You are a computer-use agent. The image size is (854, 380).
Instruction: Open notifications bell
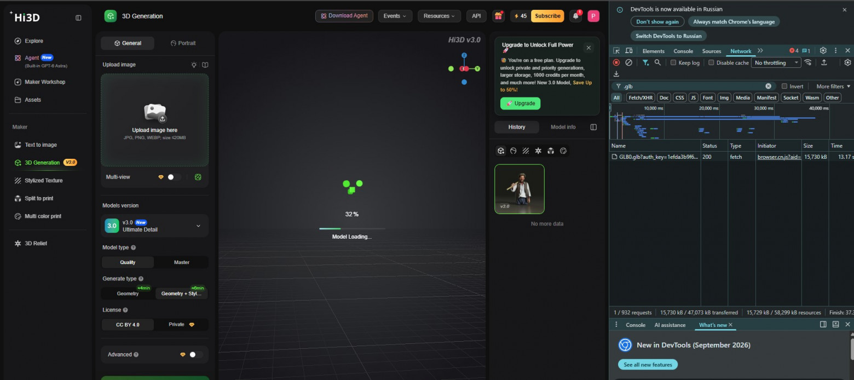pos(576,16)
